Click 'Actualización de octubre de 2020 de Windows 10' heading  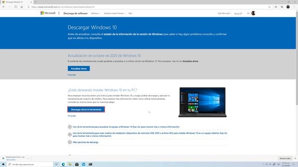(x=104, y=56)
